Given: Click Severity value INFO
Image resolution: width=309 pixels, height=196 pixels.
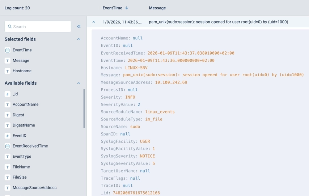Looking at the screenshot, I should [x=130, y=97].
